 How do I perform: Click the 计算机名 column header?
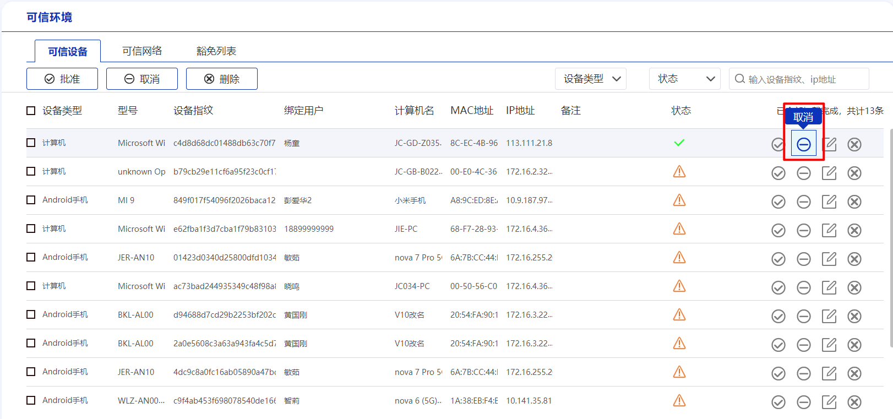415,111
